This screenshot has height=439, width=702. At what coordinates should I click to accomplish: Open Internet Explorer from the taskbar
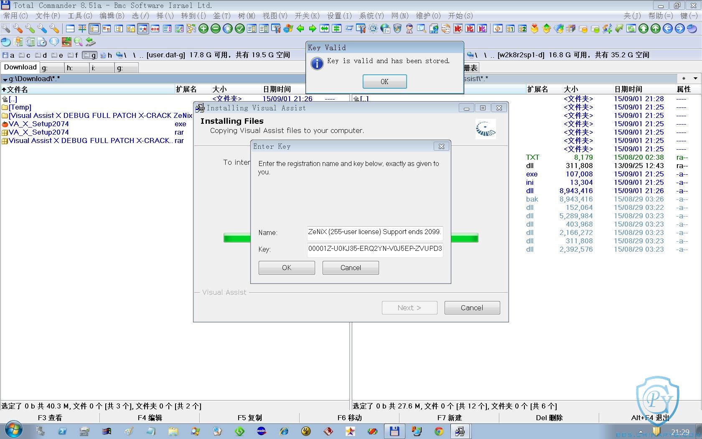point(284,431)
